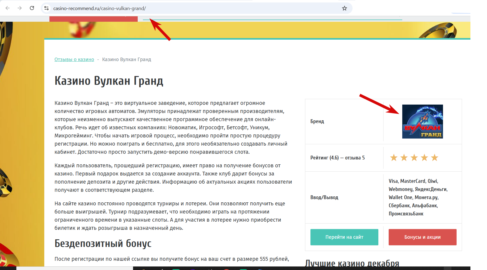Click the 'Бездепозитный бонус' heading
Screen dimensions: 487x270
click(x=103, y=243)
